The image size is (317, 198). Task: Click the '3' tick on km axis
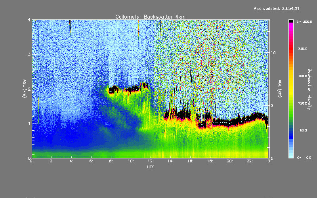29,54
